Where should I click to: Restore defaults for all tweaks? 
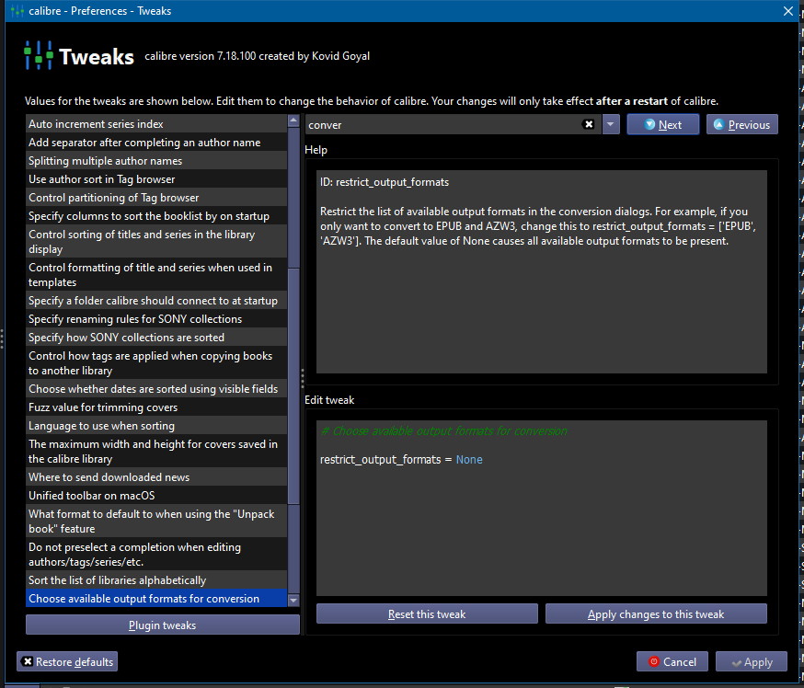click(x=67, y=662)
